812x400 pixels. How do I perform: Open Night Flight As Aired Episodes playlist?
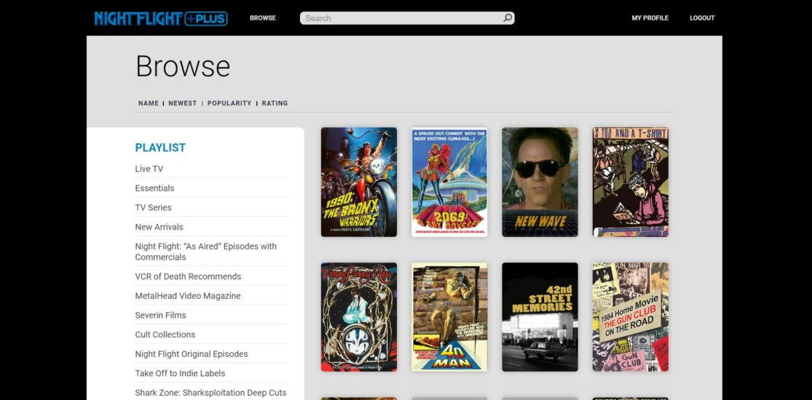[x=206, y=252]
